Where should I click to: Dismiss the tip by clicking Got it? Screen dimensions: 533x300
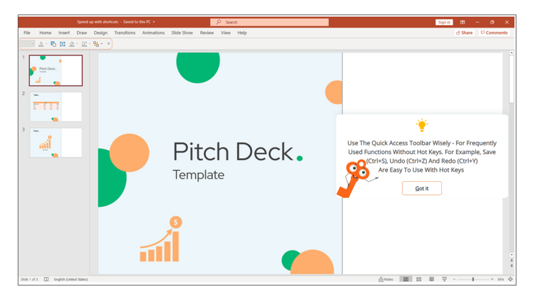pos(422,188)
